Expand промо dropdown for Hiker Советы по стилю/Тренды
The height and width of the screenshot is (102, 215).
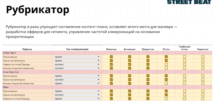pos(77,99)
